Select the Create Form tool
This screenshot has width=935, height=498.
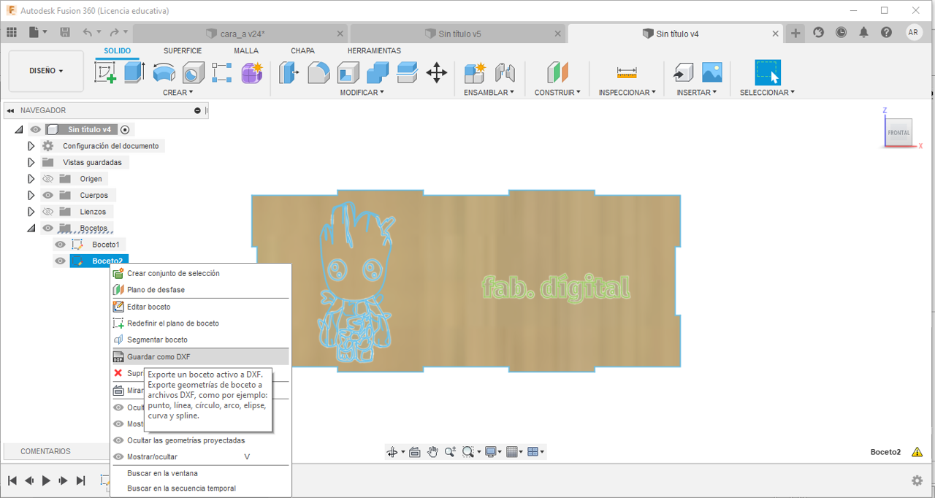(251, 72)
